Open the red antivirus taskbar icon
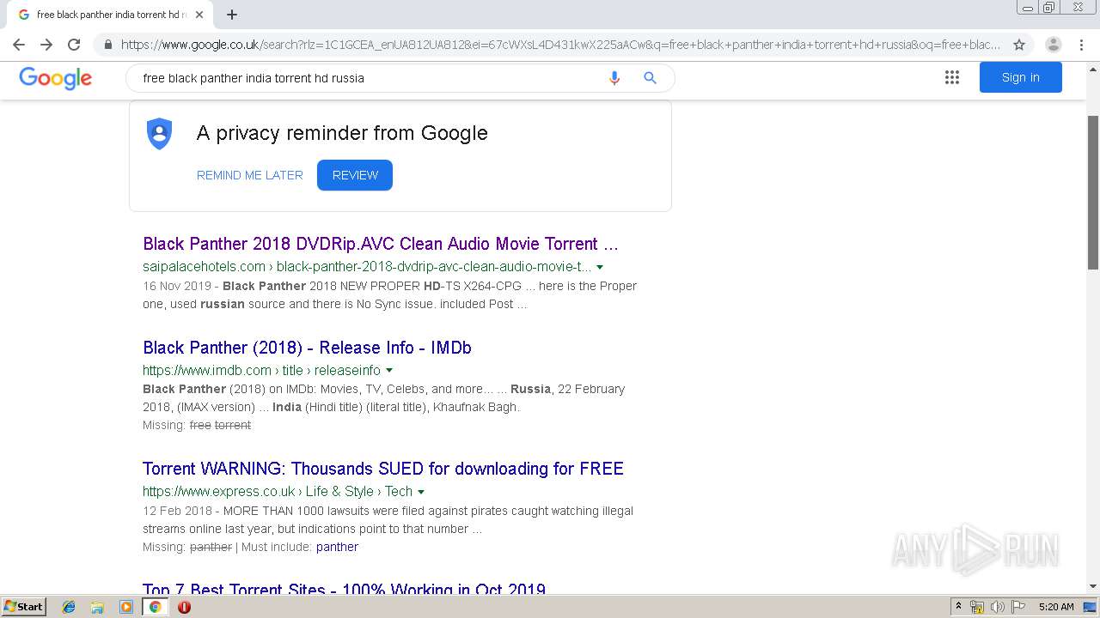 184,607
